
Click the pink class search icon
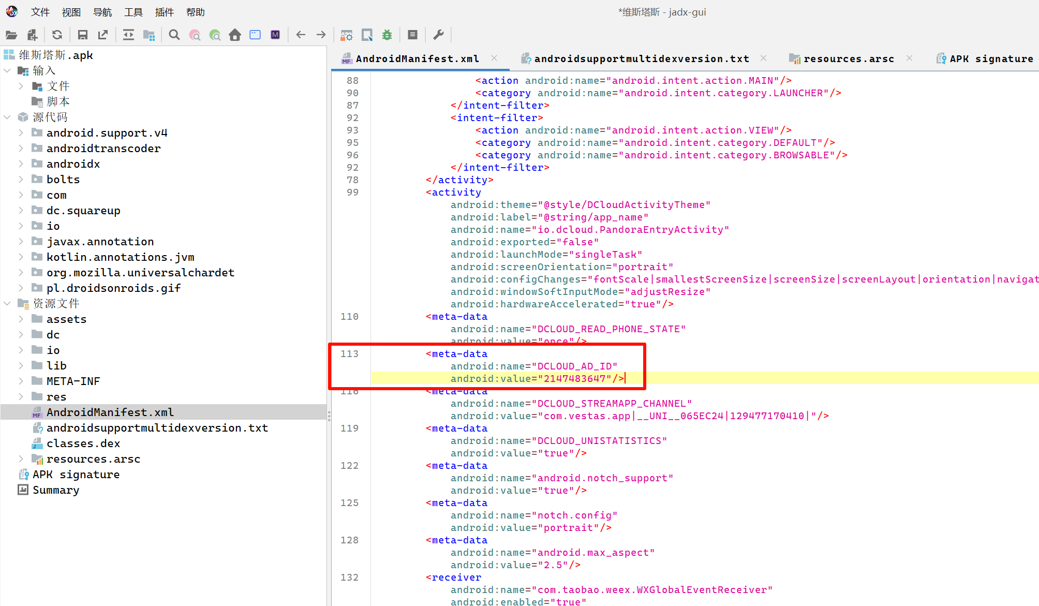coord(195,35)
